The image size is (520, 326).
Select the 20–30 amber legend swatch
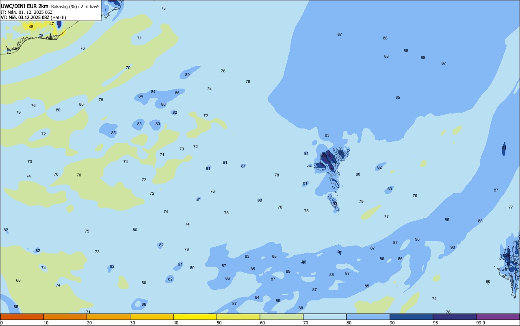tap(108, 317)
